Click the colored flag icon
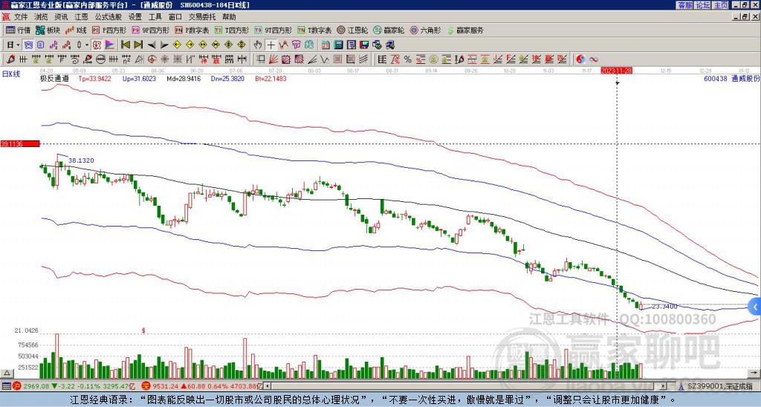This screenshot has height=407, width=761. point(110,45)
